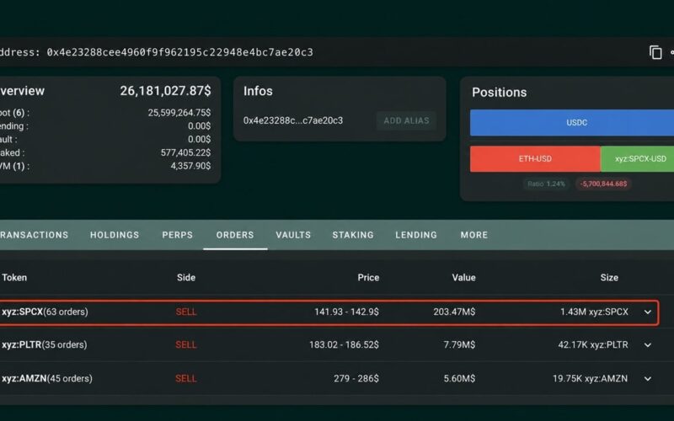Click the 279 - 286$ price cell

pyautogui.click(x=356, y=379)
